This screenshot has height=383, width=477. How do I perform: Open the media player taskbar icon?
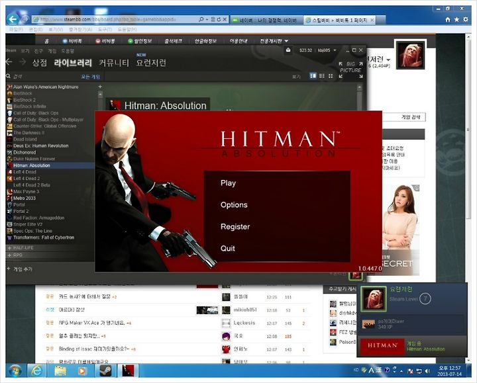(x=82, y=371)
